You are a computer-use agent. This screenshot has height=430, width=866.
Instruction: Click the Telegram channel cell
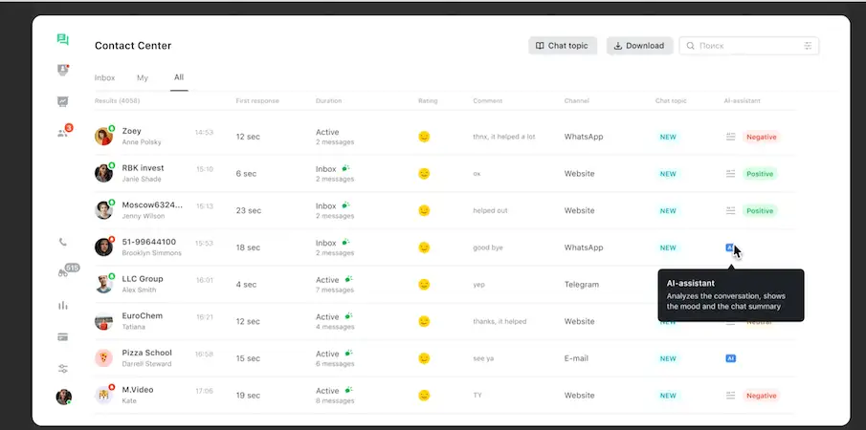tap(582, 285)
